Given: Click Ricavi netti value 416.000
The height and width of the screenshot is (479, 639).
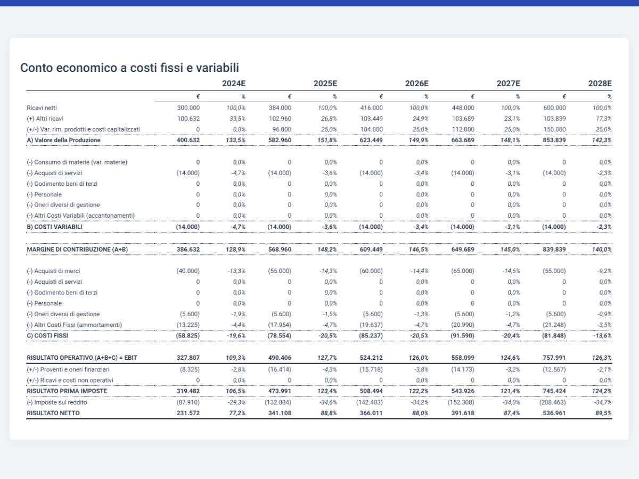Looking at the screenshot, I should click(372, 108).
